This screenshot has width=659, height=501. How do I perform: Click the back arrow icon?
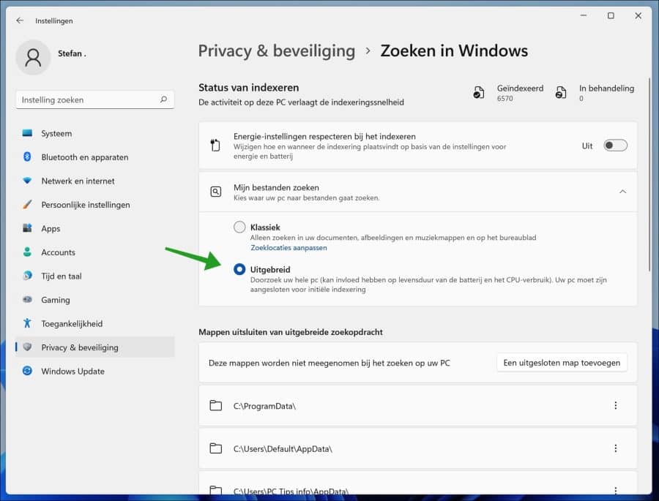[x=20, y=20]
